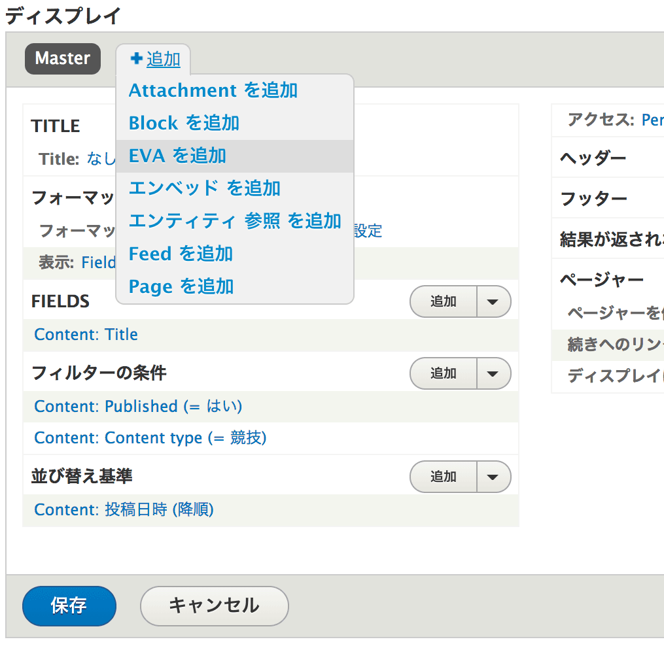This screenshot has width=664, height=648.
Task: Expand the フィルターの条件 dropdown arrow
Action: pyautogui.click(x=494, y=373)
